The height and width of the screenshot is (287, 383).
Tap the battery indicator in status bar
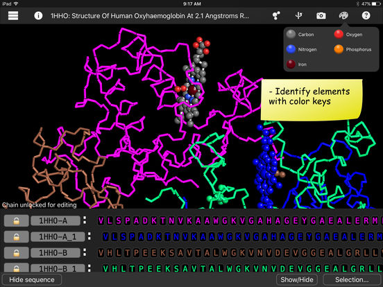point(376,3)
